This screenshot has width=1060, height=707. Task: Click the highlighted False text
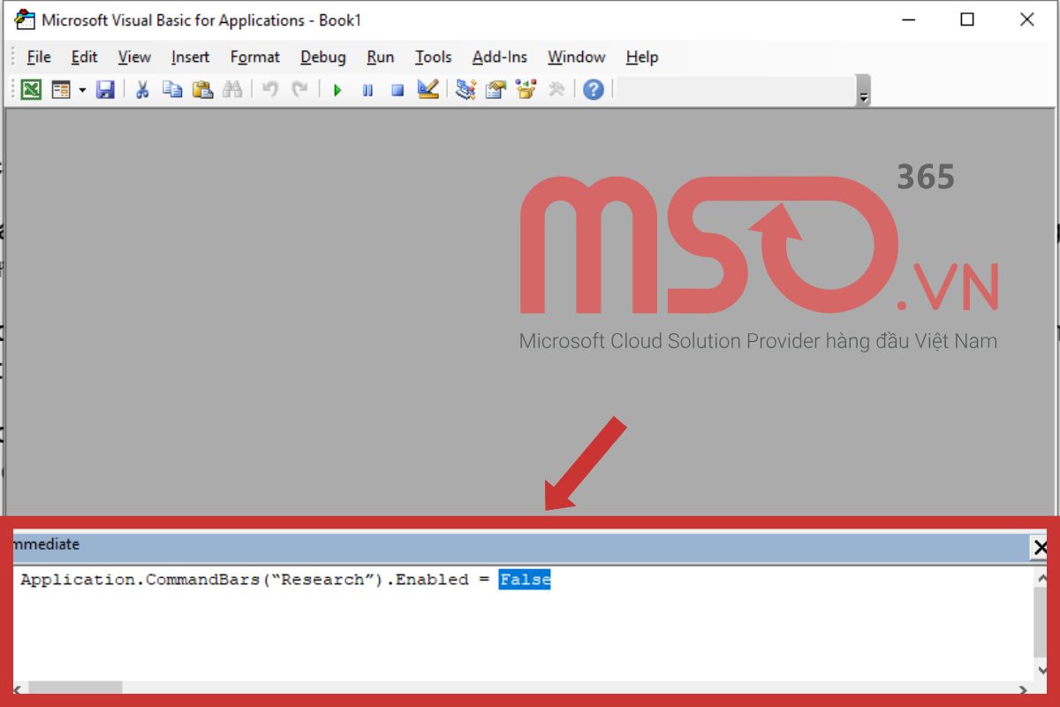tap(525, 580)
